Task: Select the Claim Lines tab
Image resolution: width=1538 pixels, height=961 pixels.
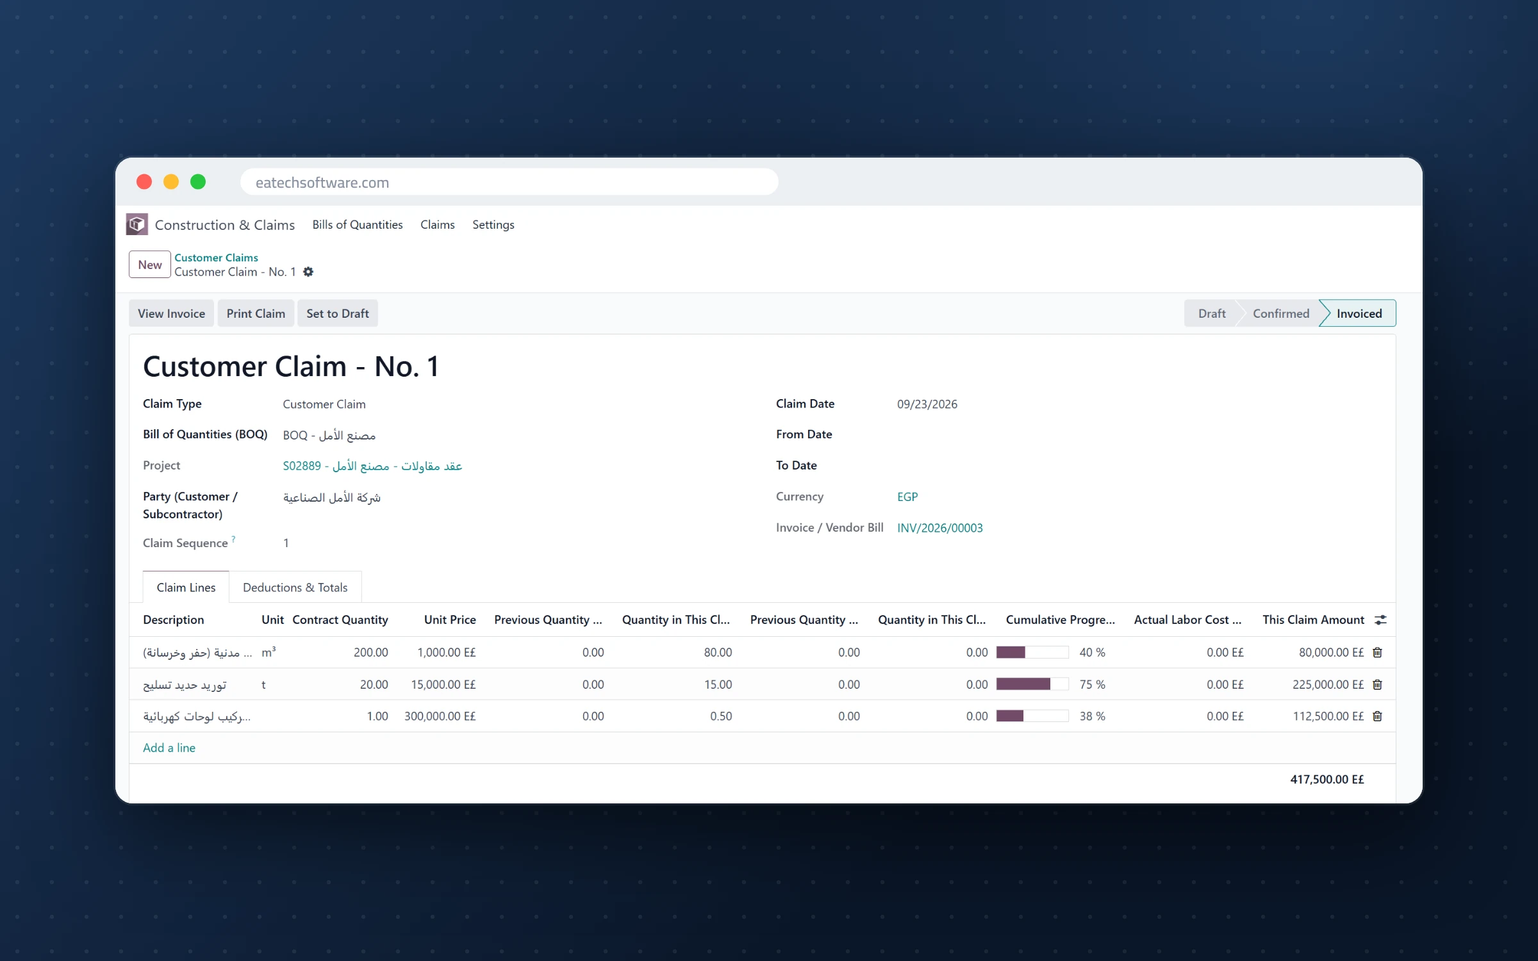Action: tap(186, 587)
